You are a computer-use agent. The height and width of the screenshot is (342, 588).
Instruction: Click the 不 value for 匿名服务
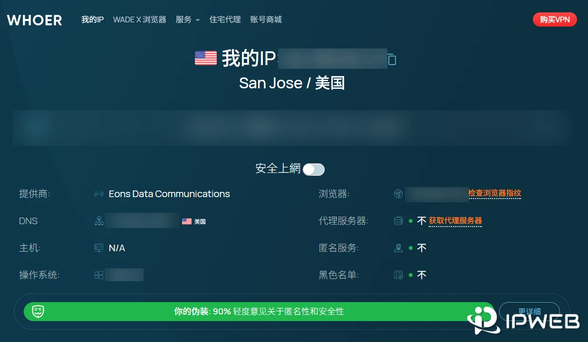point(422,248)
